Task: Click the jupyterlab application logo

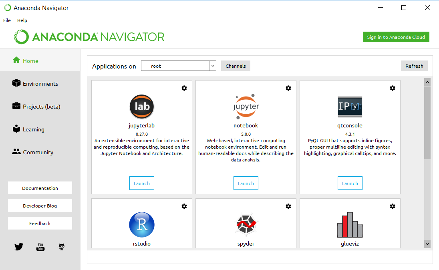Action: (x=142, y=107)
